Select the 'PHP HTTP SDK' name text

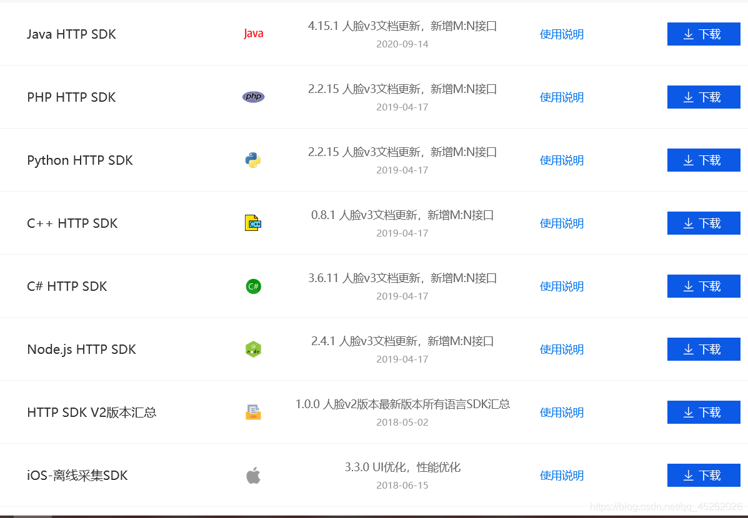(72, 97)
